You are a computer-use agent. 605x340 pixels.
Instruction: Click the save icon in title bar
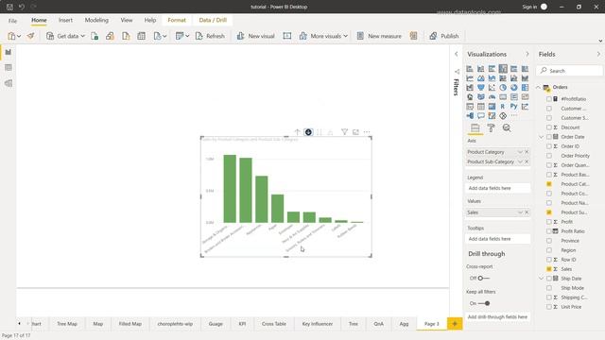9,7
